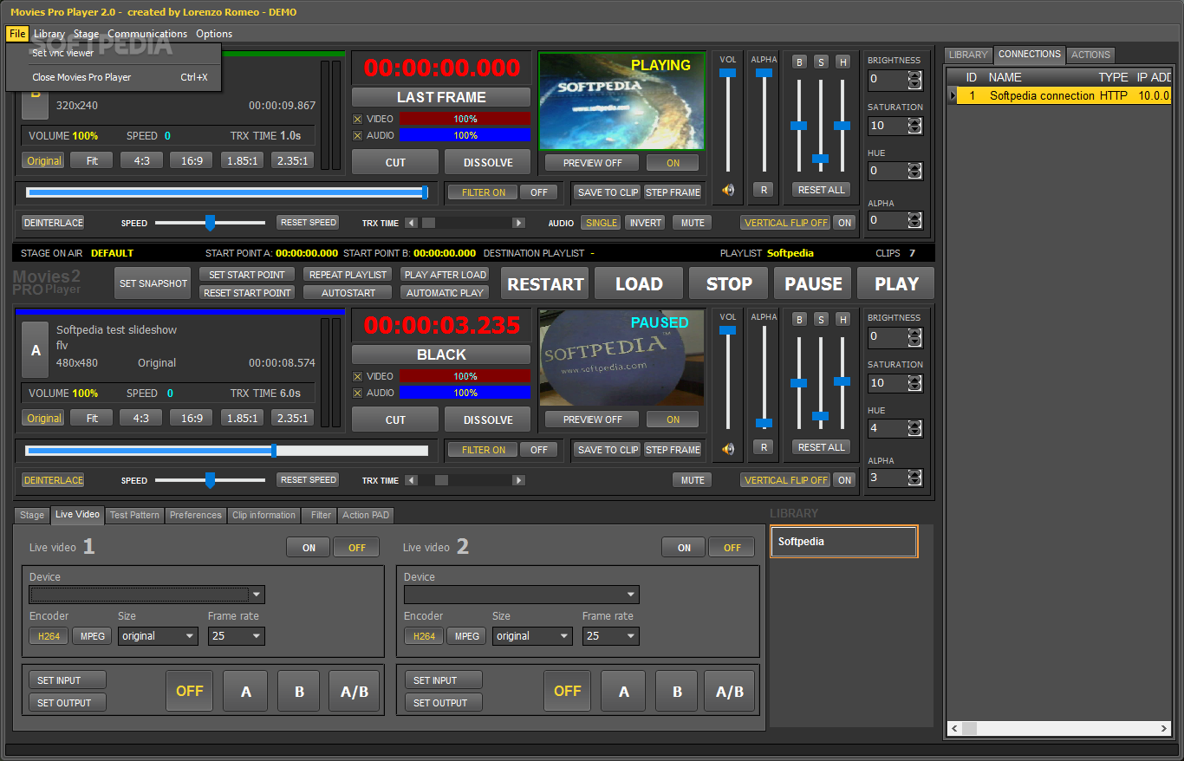Click row pointer beside Softpedia connection

tap(953, 96)
